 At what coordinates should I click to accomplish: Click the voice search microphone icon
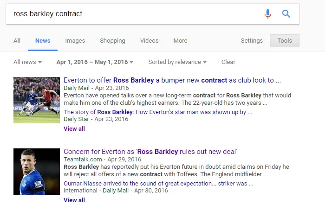pos(267,14)
